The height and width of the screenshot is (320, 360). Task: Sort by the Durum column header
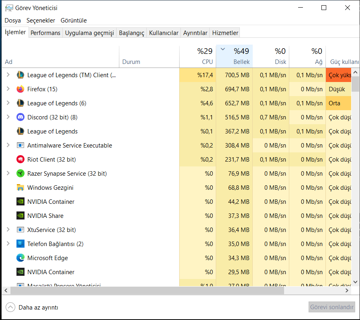[x=149, y=57]
